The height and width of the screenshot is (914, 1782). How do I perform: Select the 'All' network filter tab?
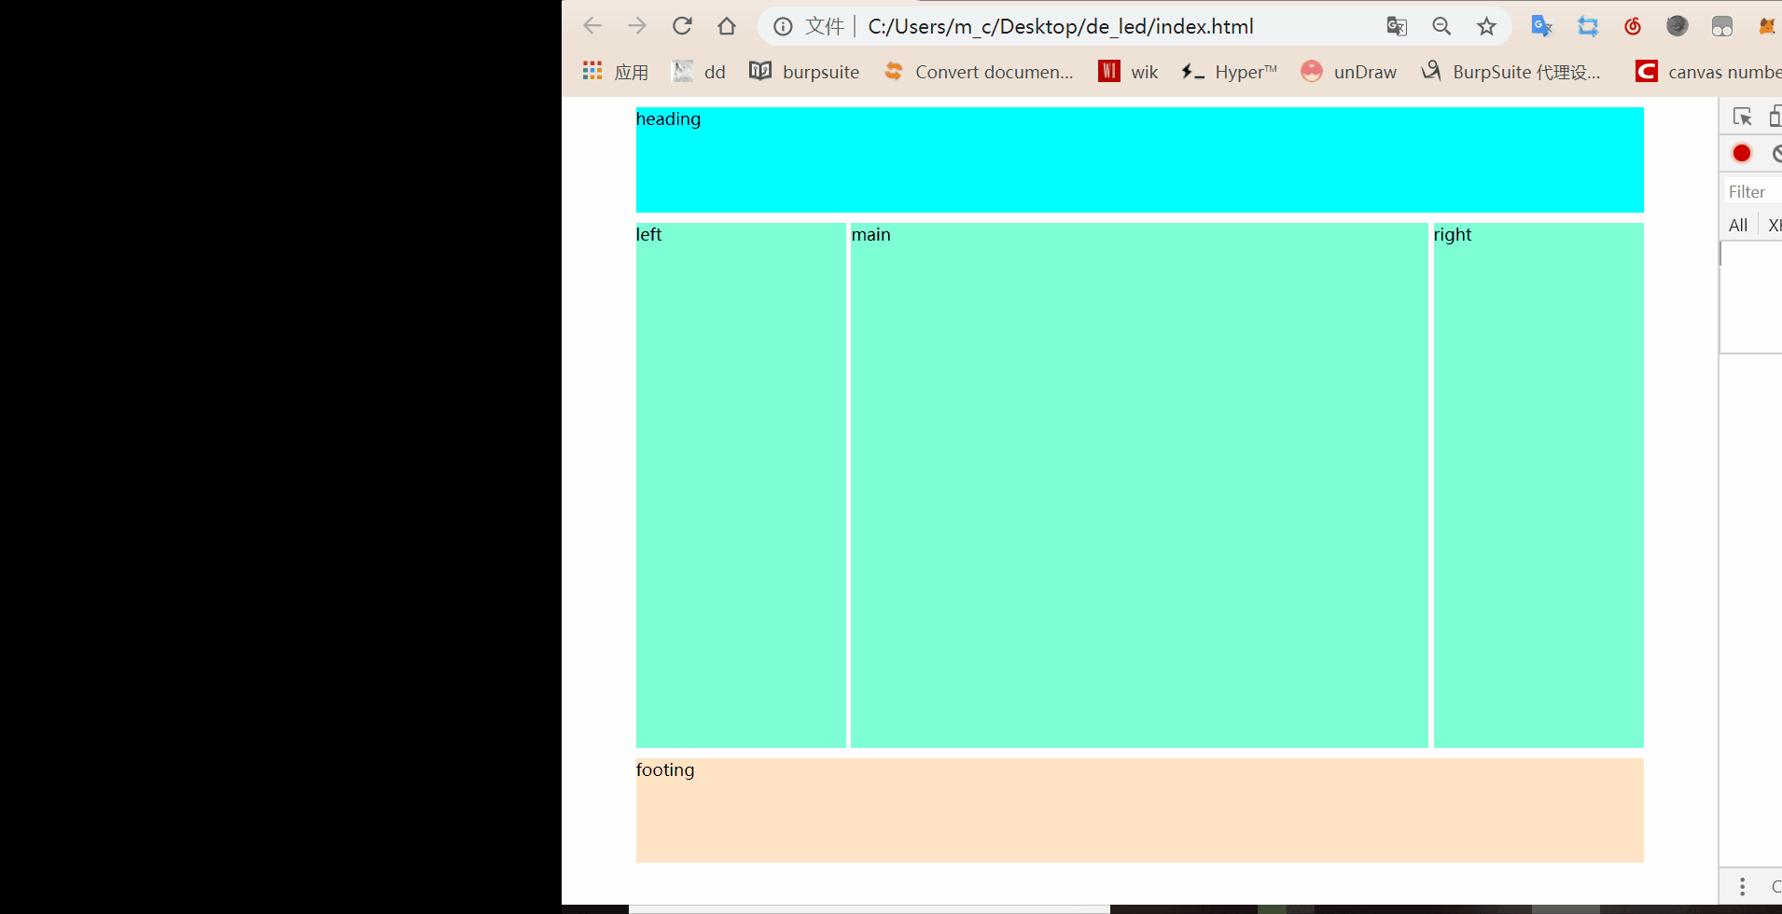[x=1738, y=225]
